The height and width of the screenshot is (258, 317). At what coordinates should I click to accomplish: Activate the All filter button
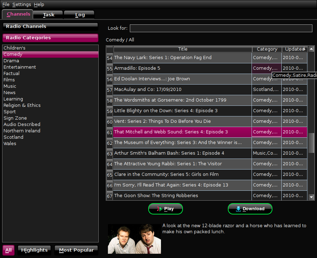click(x=8, y=250)
